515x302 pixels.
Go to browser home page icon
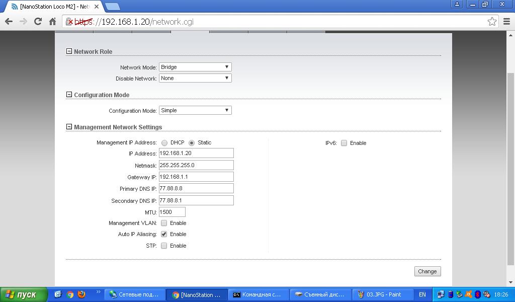[52, 22]
